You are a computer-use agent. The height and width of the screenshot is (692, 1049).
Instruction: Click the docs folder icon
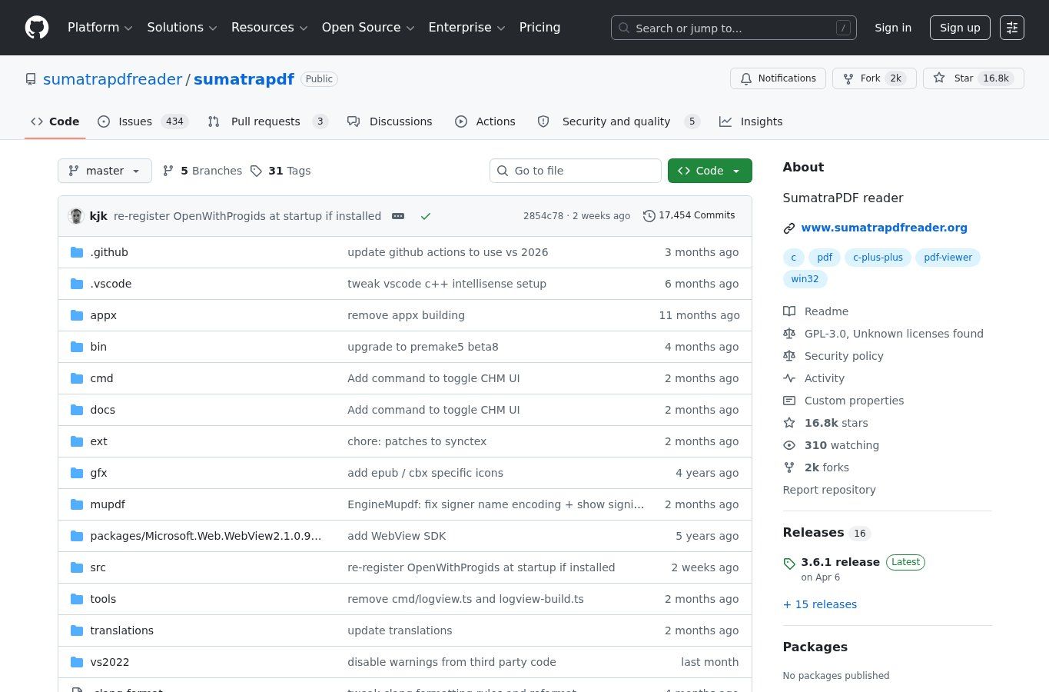(x=77, y=410)
